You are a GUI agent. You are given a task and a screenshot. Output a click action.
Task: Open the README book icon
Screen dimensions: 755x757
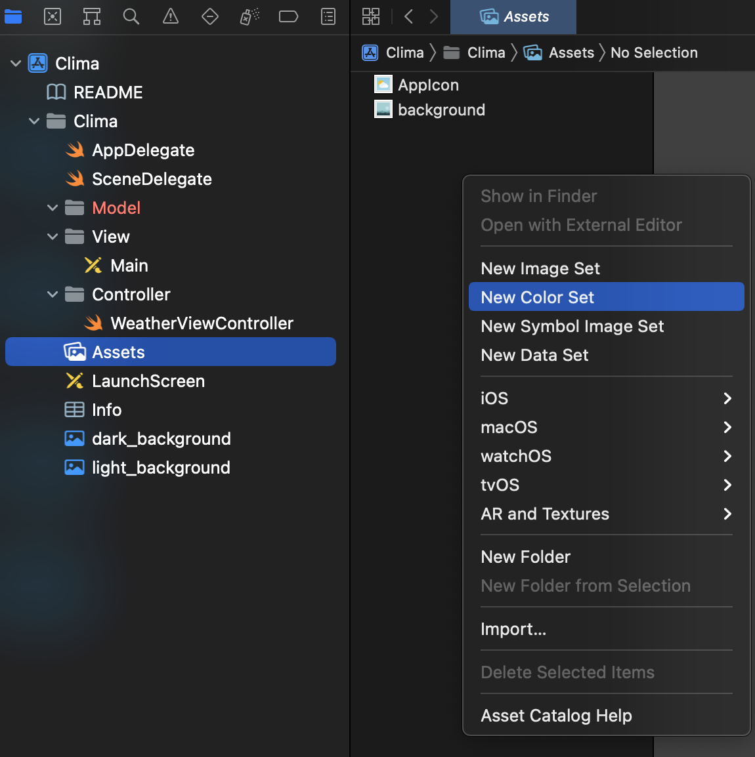pos(56,92)
